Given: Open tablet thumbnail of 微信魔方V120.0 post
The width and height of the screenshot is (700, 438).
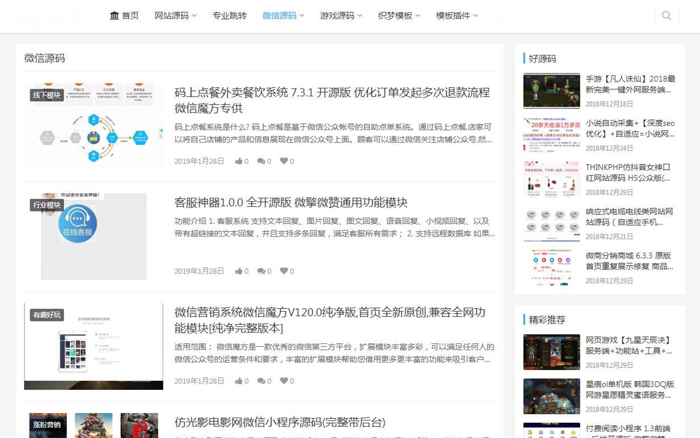Looking at the screenshot, I should (94, 346).
